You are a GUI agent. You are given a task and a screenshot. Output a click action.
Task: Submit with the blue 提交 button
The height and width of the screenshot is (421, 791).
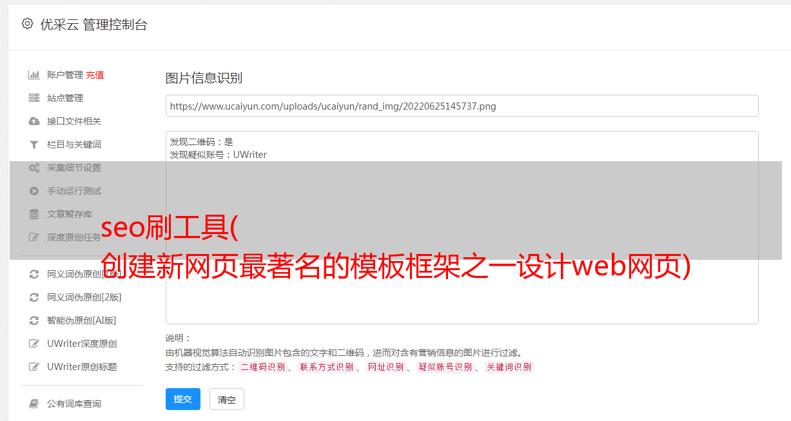[183, 399]
